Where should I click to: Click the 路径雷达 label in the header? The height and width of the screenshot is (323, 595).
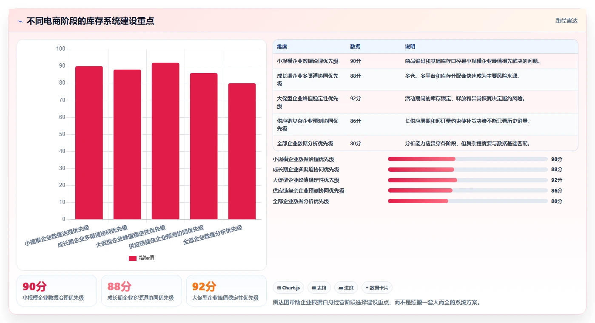566,20
